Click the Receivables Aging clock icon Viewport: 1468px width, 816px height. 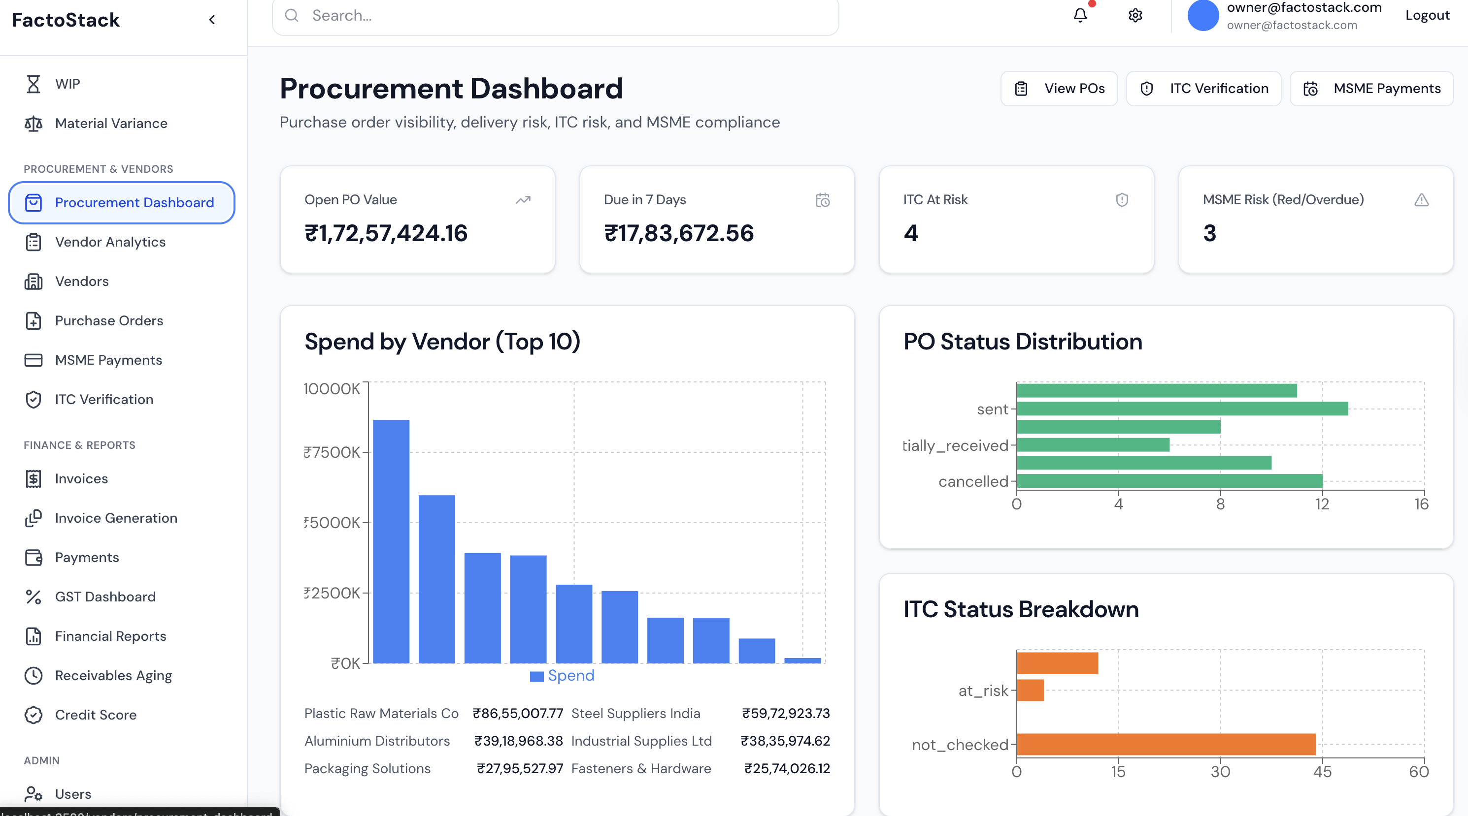33,675
